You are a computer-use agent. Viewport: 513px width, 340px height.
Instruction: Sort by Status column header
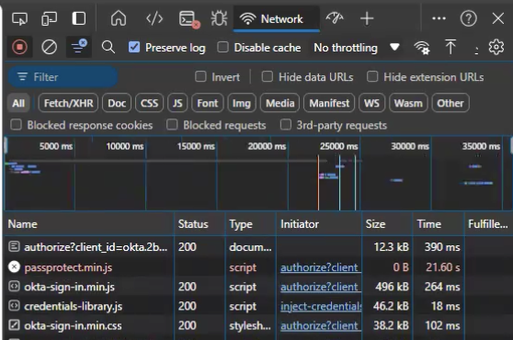(x=199, y=224)
